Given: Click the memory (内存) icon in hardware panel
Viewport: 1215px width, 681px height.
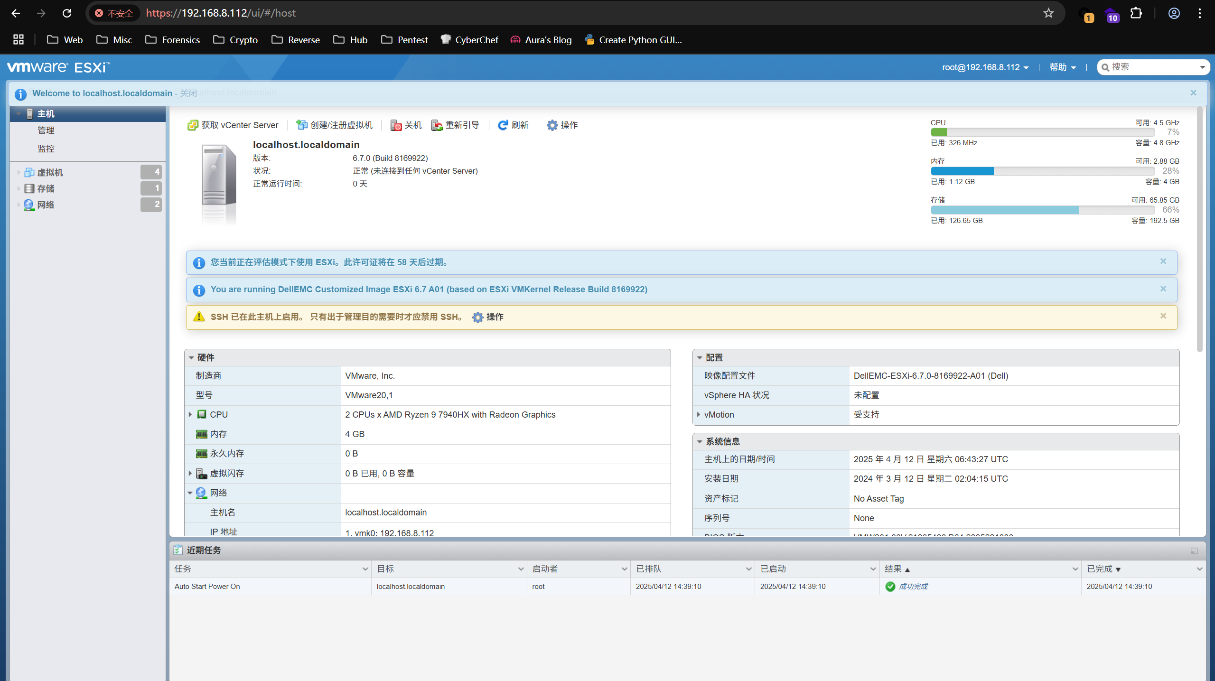Looking at the screenshot, I should 202,434.
